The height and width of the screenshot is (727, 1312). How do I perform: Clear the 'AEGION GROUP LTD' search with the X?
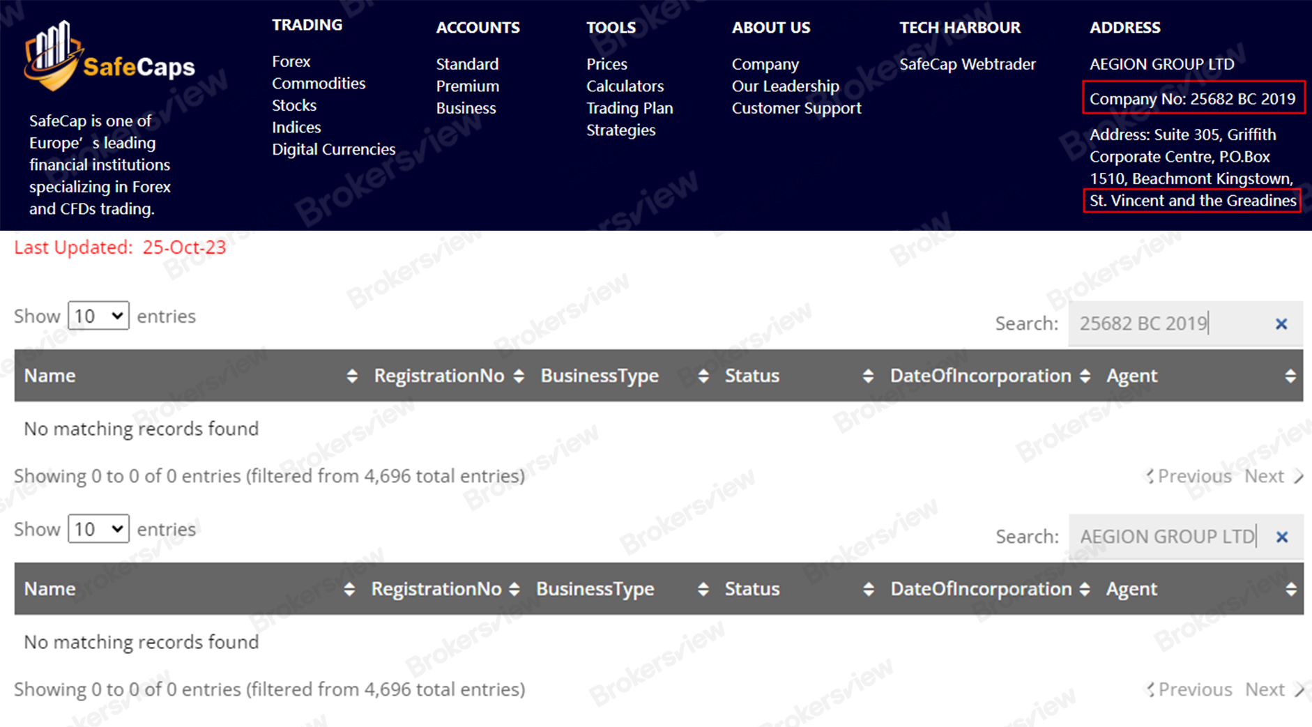coord(1282,537)
